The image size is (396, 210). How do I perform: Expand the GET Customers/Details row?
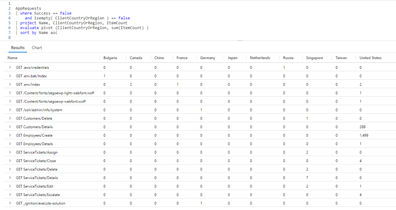click(x=10, y=127)
